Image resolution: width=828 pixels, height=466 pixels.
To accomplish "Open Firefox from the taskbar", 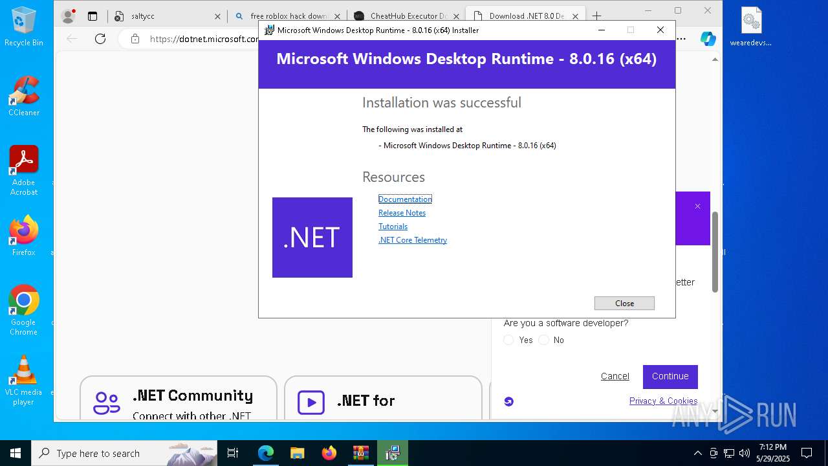I will pyautogui.click(x=329, y=453).
